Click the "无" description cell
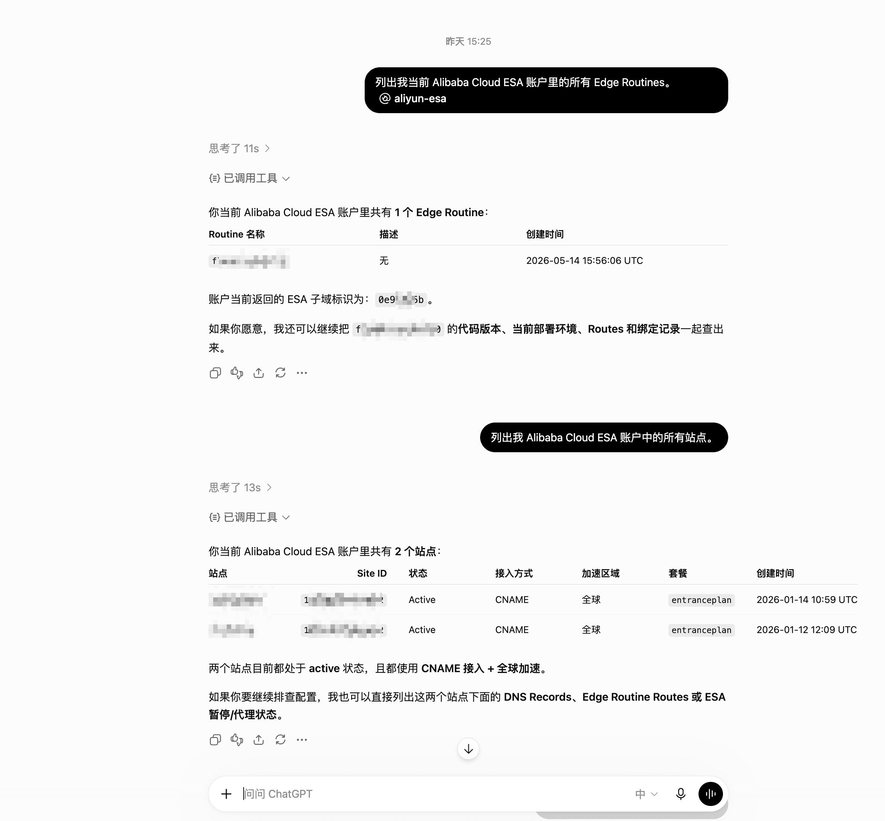Image resolution: width=885 pixels, height=821 pixels. tap(384, 261)
